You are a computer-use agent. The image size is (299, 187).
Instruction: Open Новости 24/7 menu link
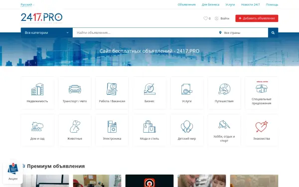pos(250,4)
